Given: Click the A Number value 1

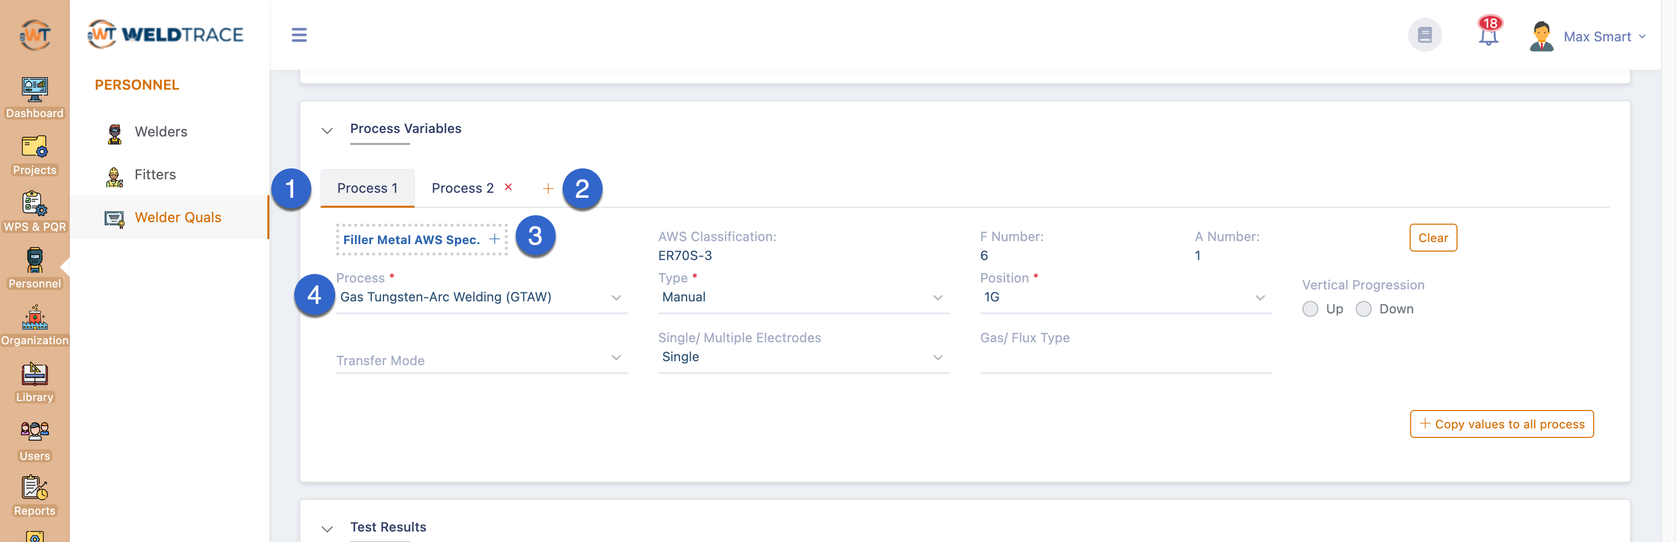Looking at the screenshot, I should click(x=1197, y=256).
